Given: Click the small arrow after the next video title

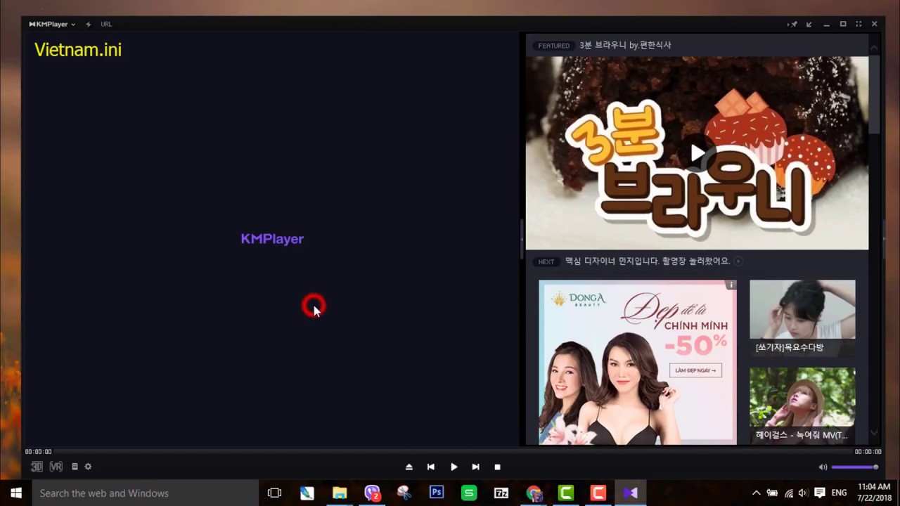Looking at the screenshot, I should (x=738, y=261).
